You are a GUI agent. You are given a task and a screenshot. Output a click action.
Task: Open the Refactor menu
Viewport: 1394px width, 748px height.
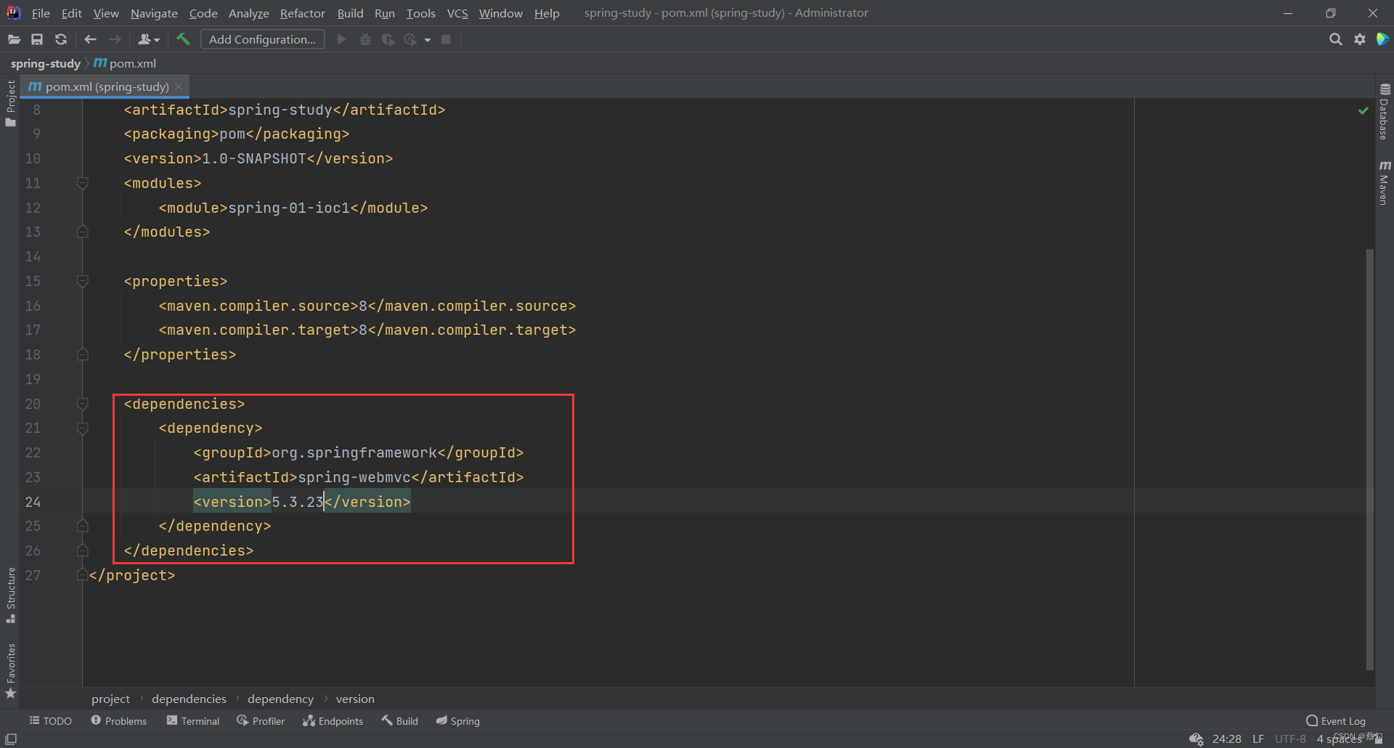[x=303, y=13]
